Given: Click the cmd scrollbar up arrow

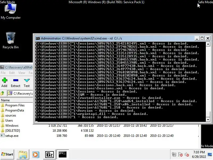Looking at the screenshot, I should (208, 44).
